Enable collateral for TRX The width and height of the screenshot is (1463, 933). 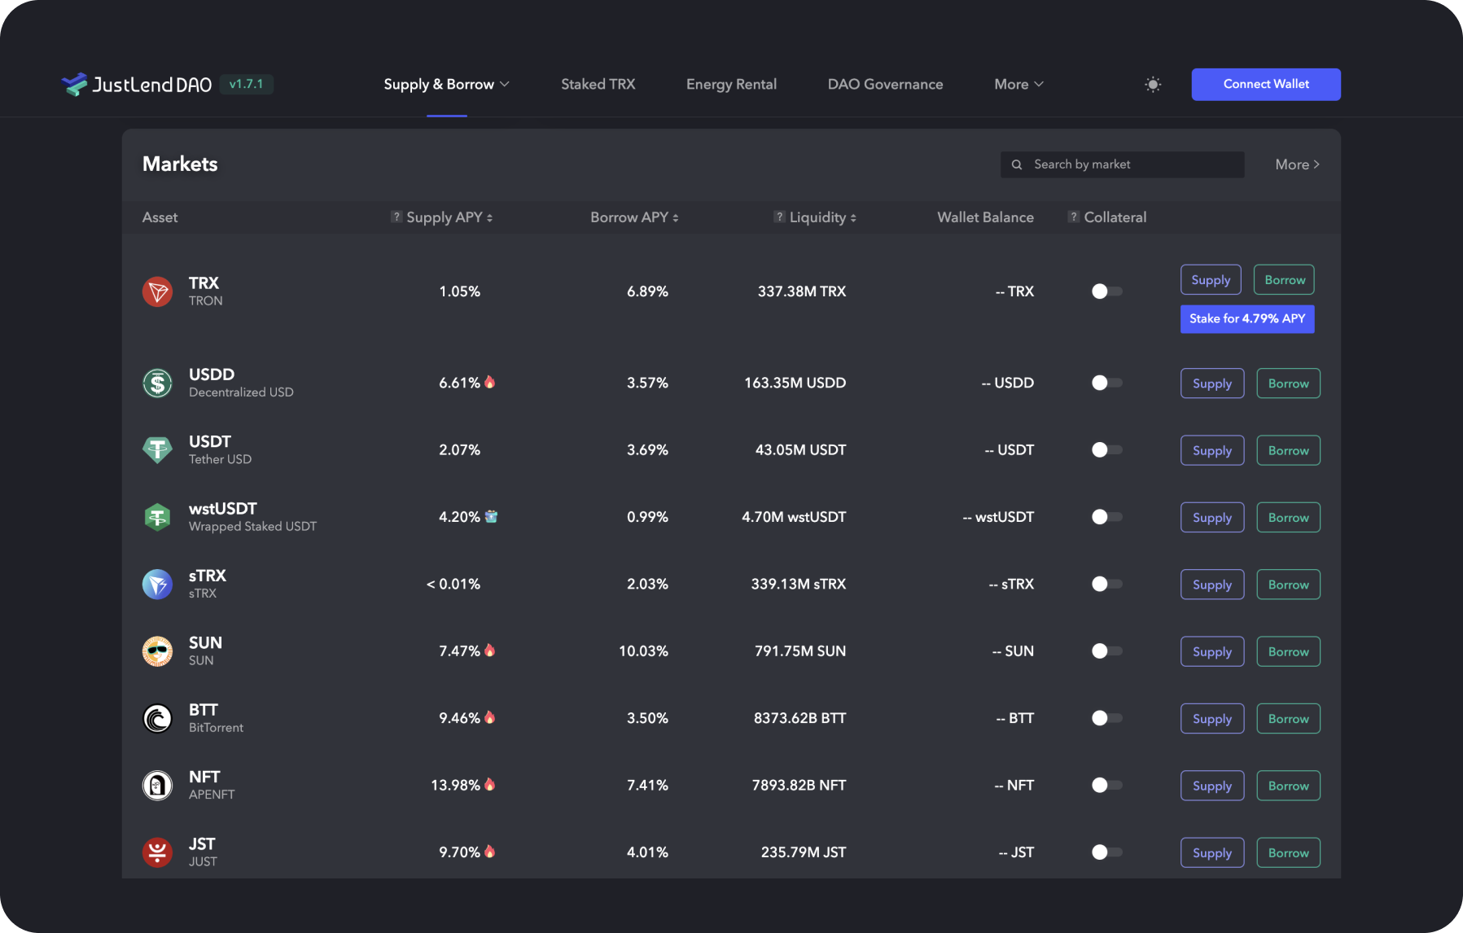tap(1106, 291)
